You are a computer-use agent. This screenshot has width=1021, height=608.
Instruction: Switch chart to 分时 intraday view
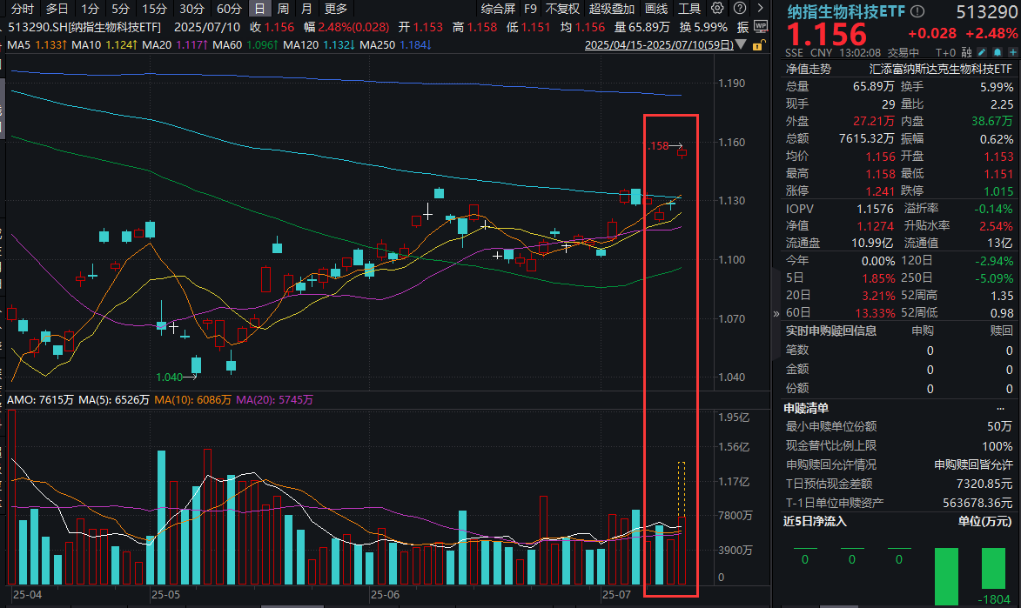click(x=24, y=9)
